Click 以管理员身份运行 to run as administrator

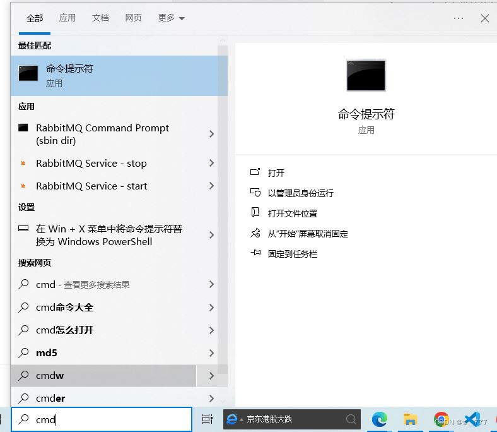tap(300, 193)
